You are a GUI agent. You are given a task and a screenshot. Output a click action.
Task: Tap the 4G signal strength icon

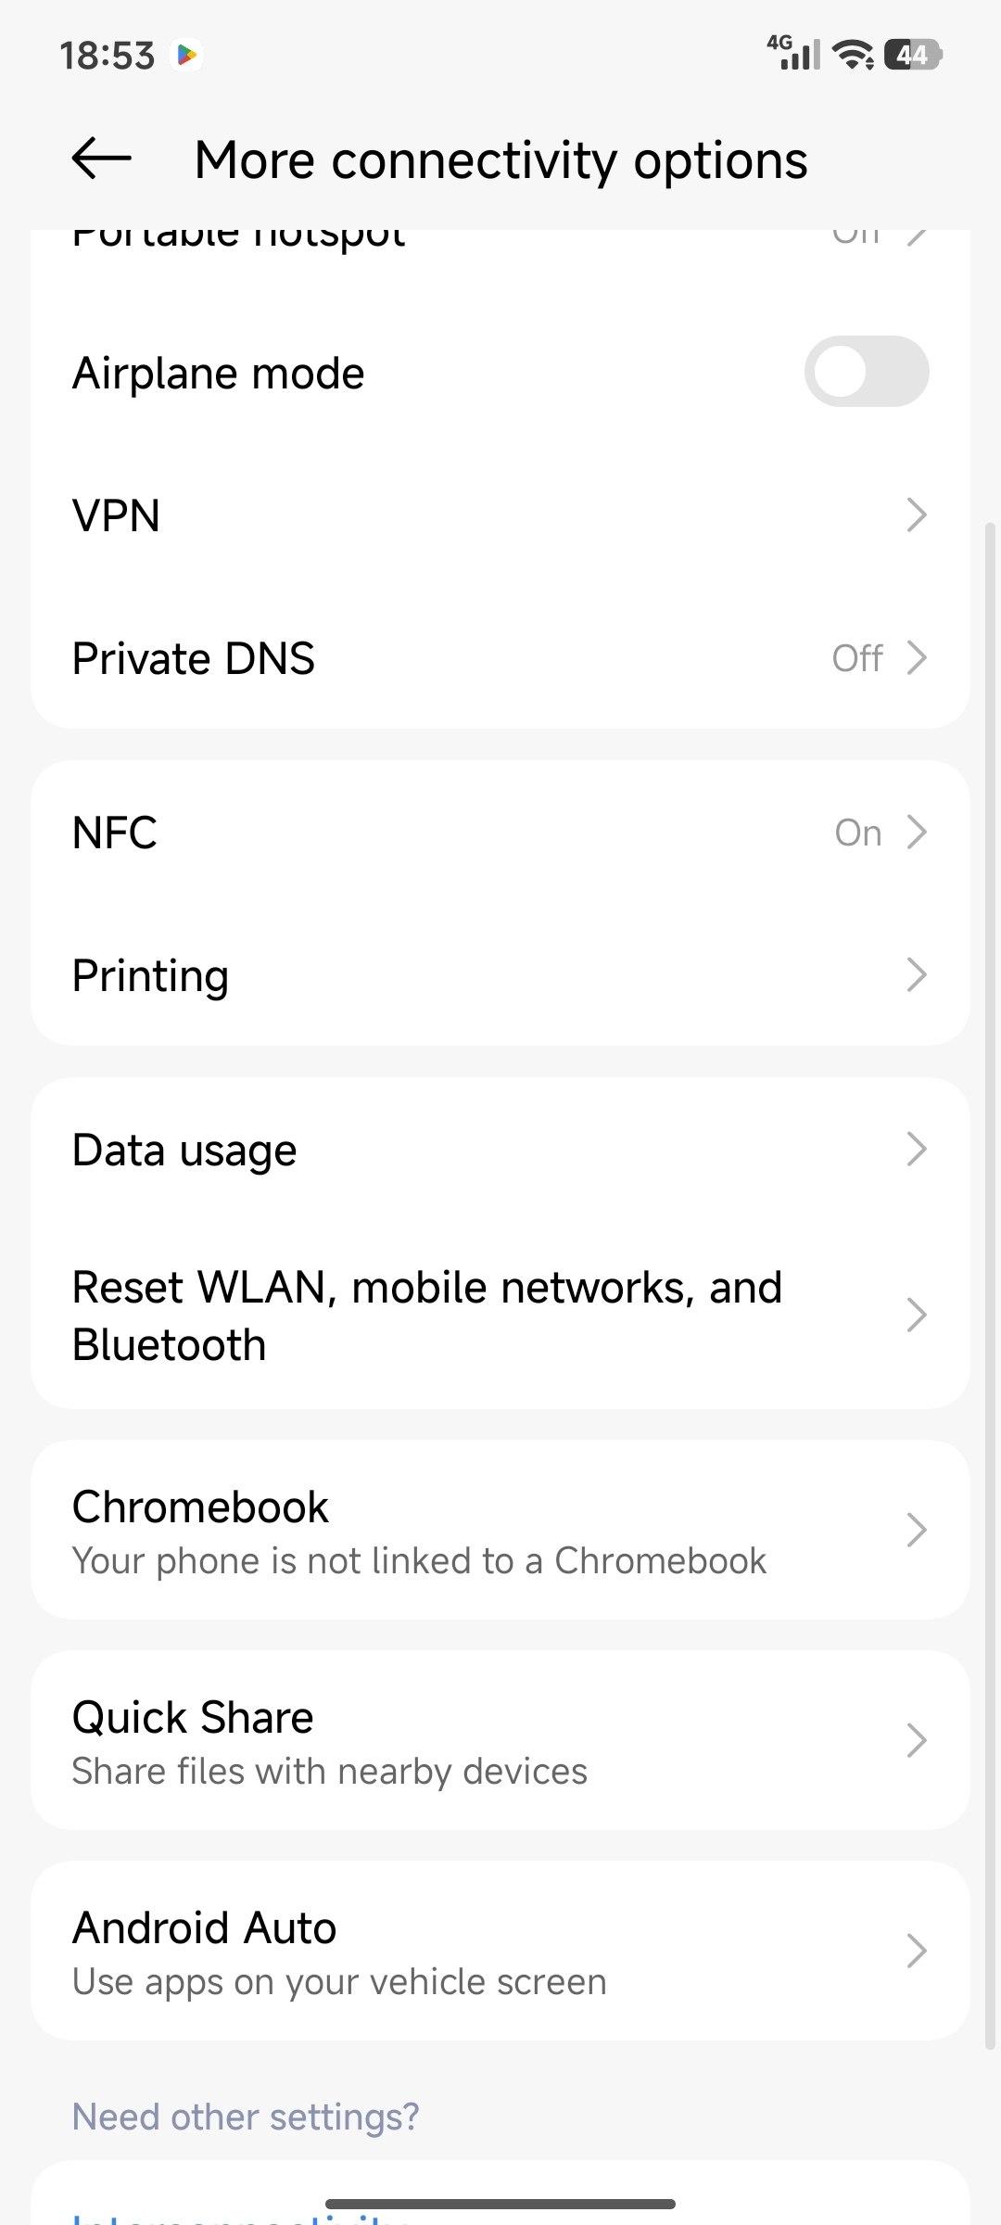794,53
